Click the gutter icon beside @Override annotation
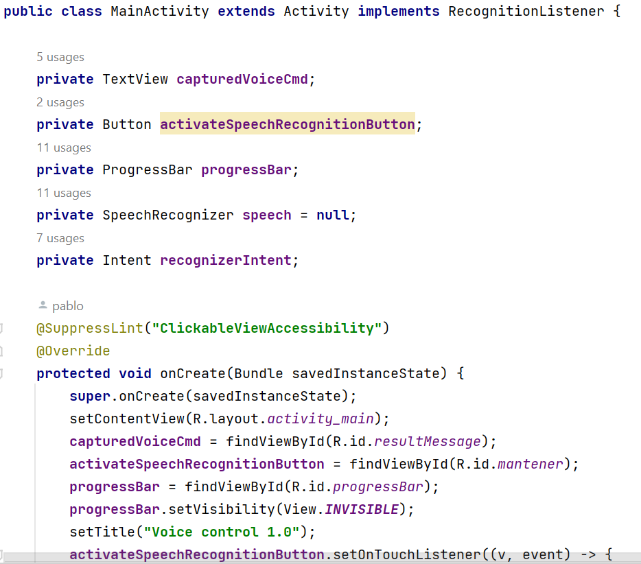 tap(2, 351)
